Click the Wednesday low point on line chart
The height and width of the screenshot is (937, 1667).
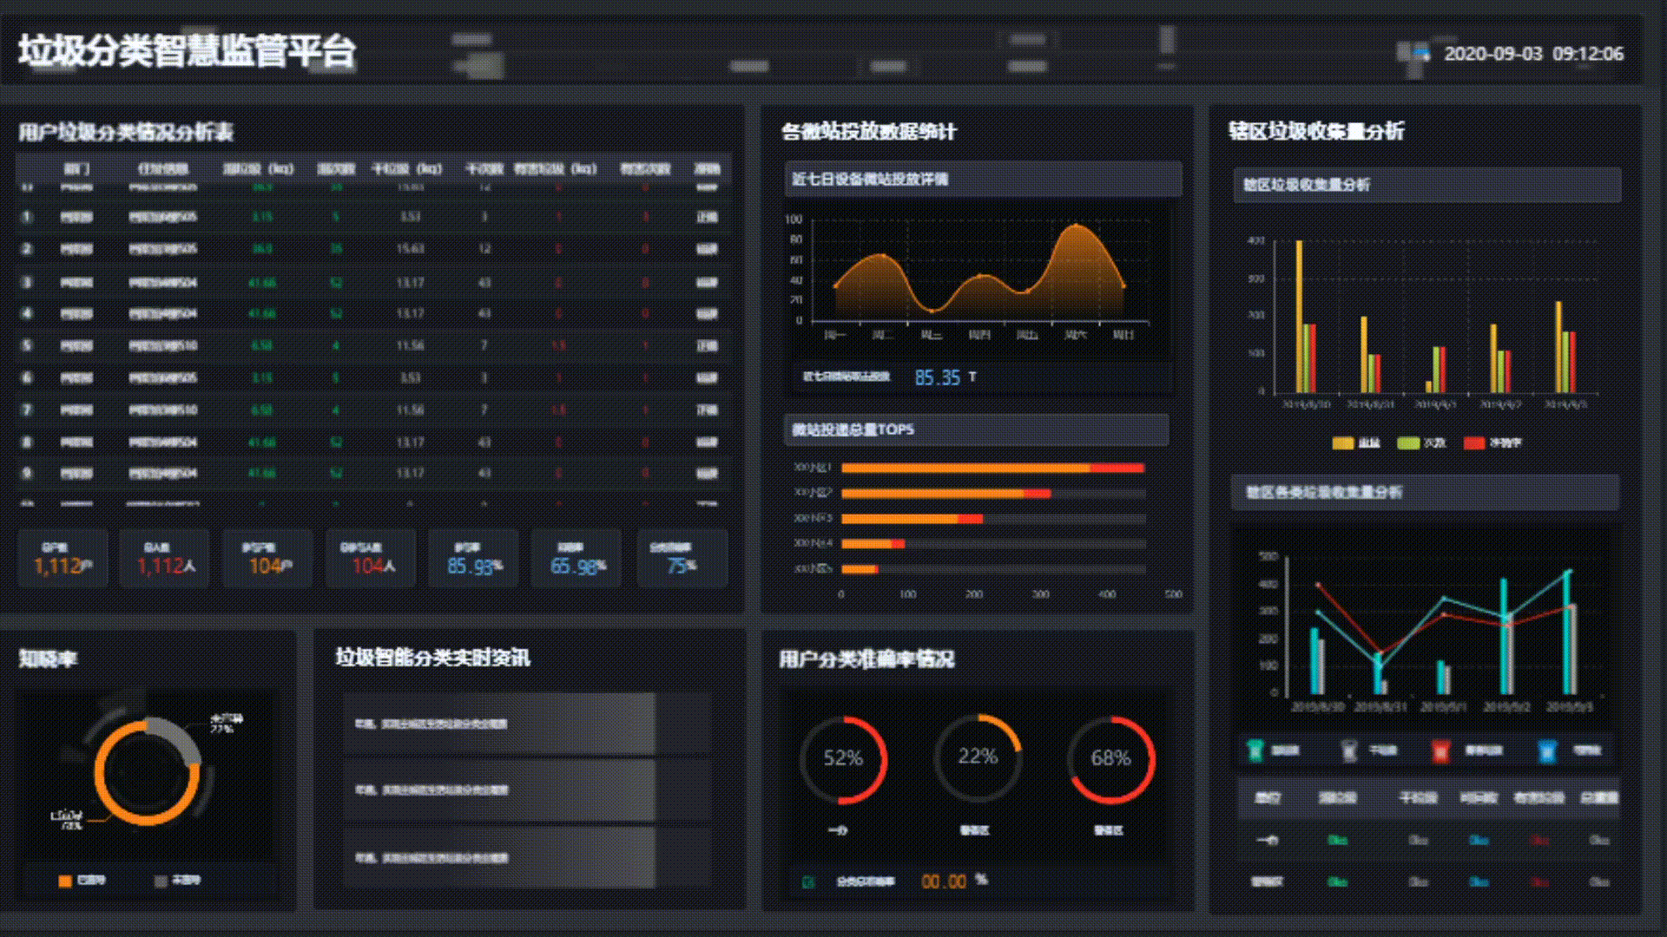[x=932, y=310]
